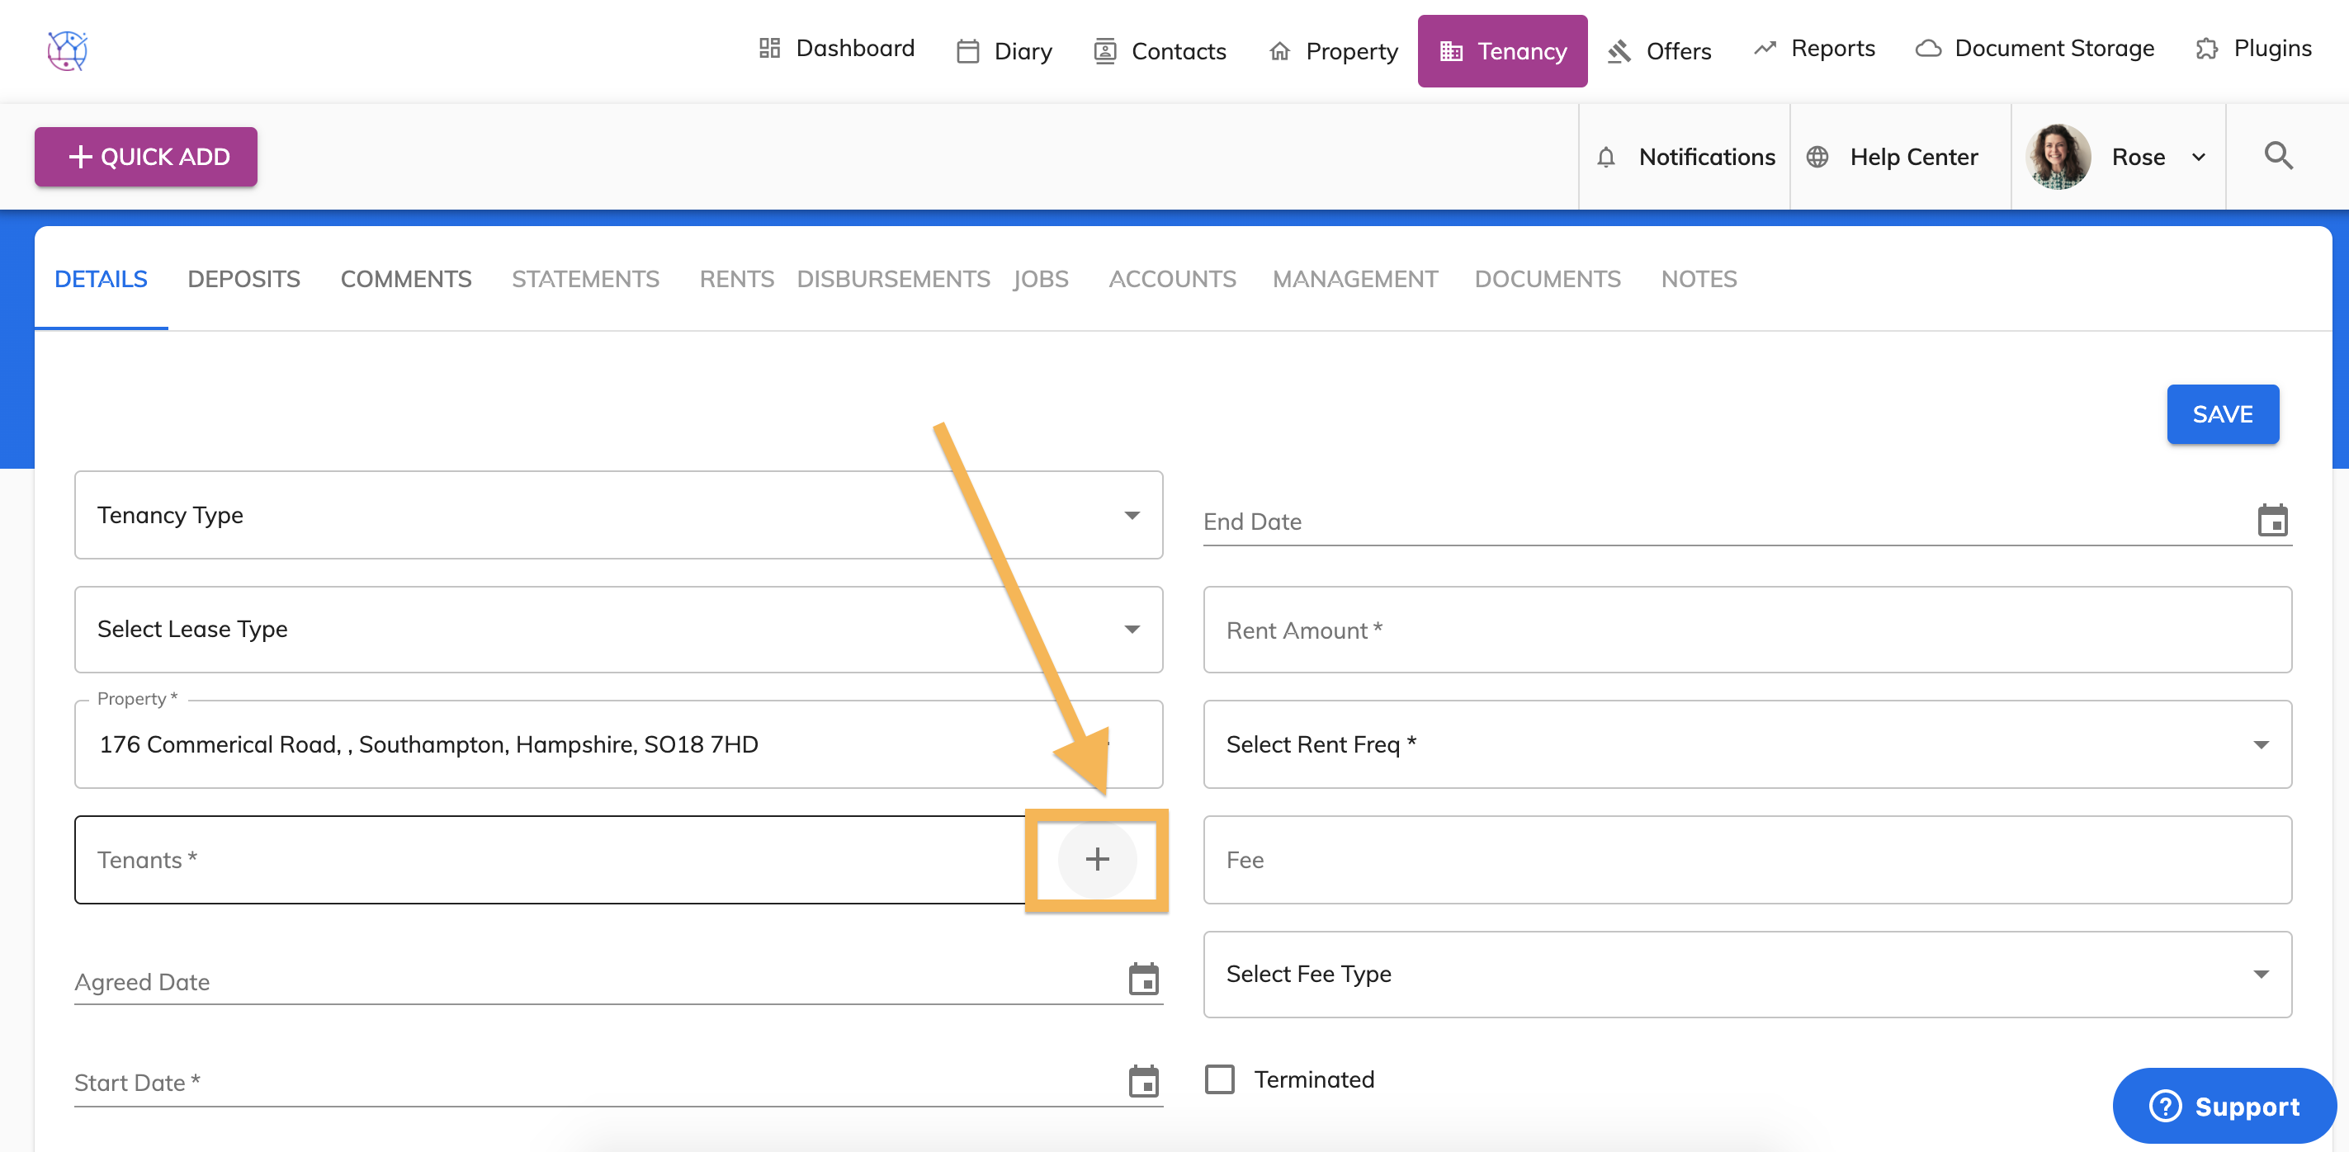
Task: Click the plus icon to add tenants
Action: point(1097,858)
